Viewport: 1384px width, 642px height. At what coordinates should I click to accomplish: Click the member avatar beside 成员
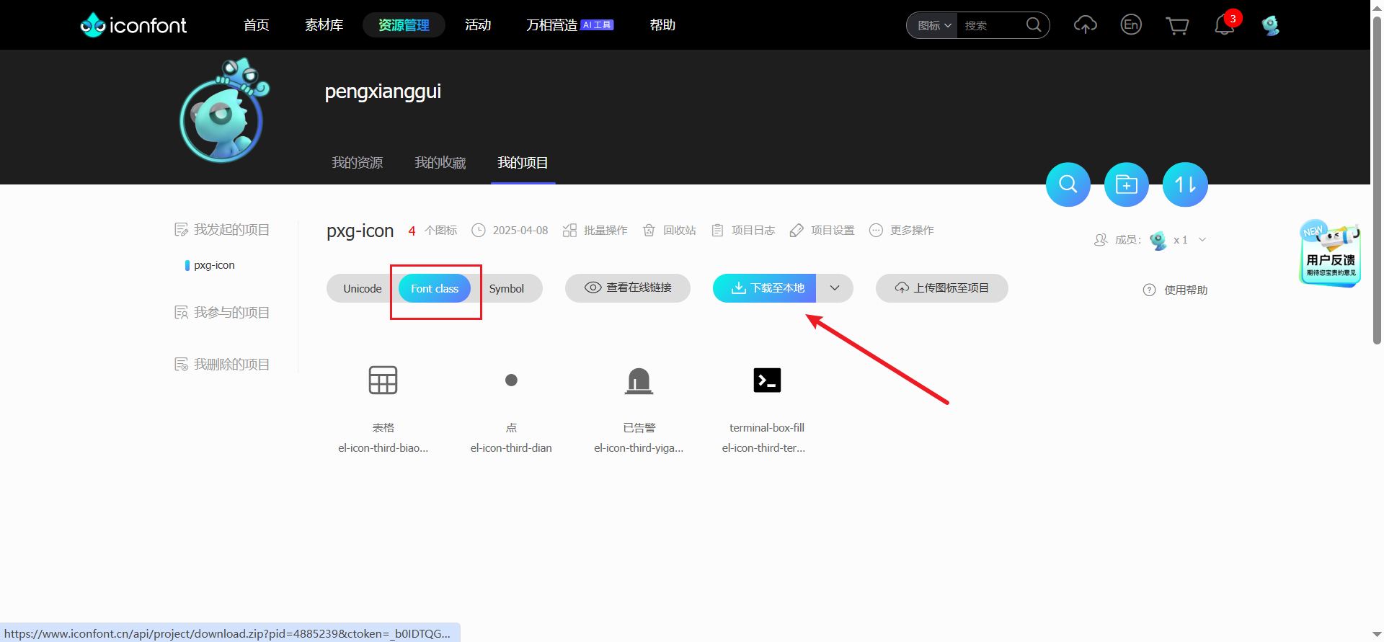point(1158,240)
